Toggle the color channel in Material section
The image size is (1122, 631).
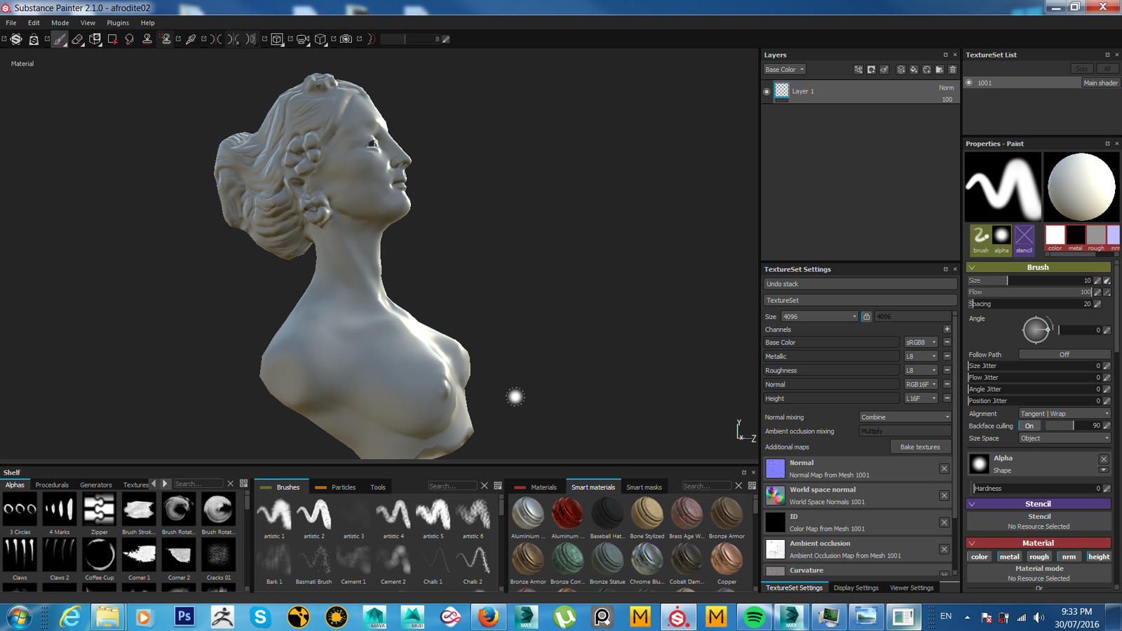[979, 557]
